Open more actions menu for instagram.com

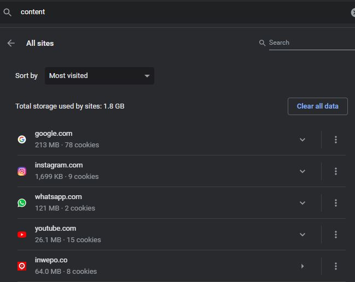tap(336, 171)
